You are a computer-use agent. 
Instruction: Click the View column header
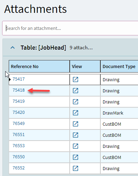pos(85,66)
